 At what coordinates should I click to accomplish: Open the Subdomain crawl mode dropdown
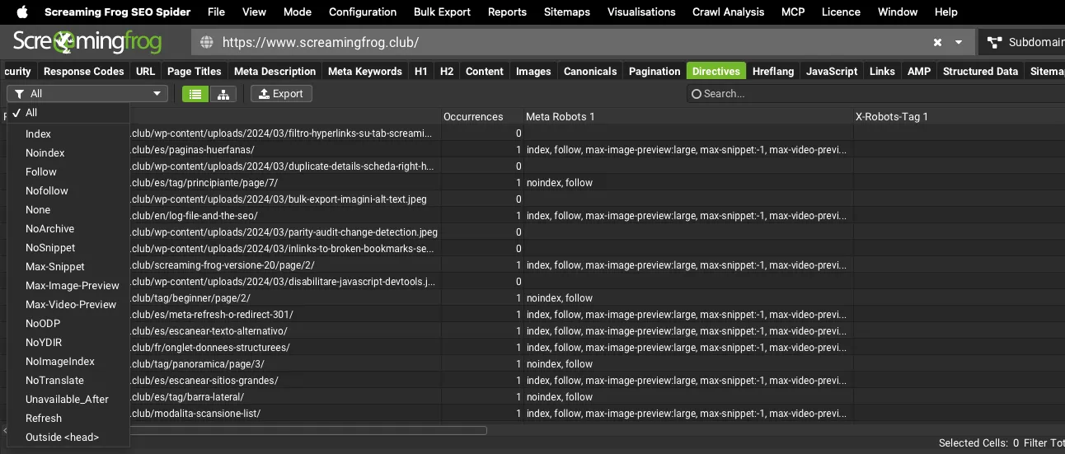pos(1022,42)
